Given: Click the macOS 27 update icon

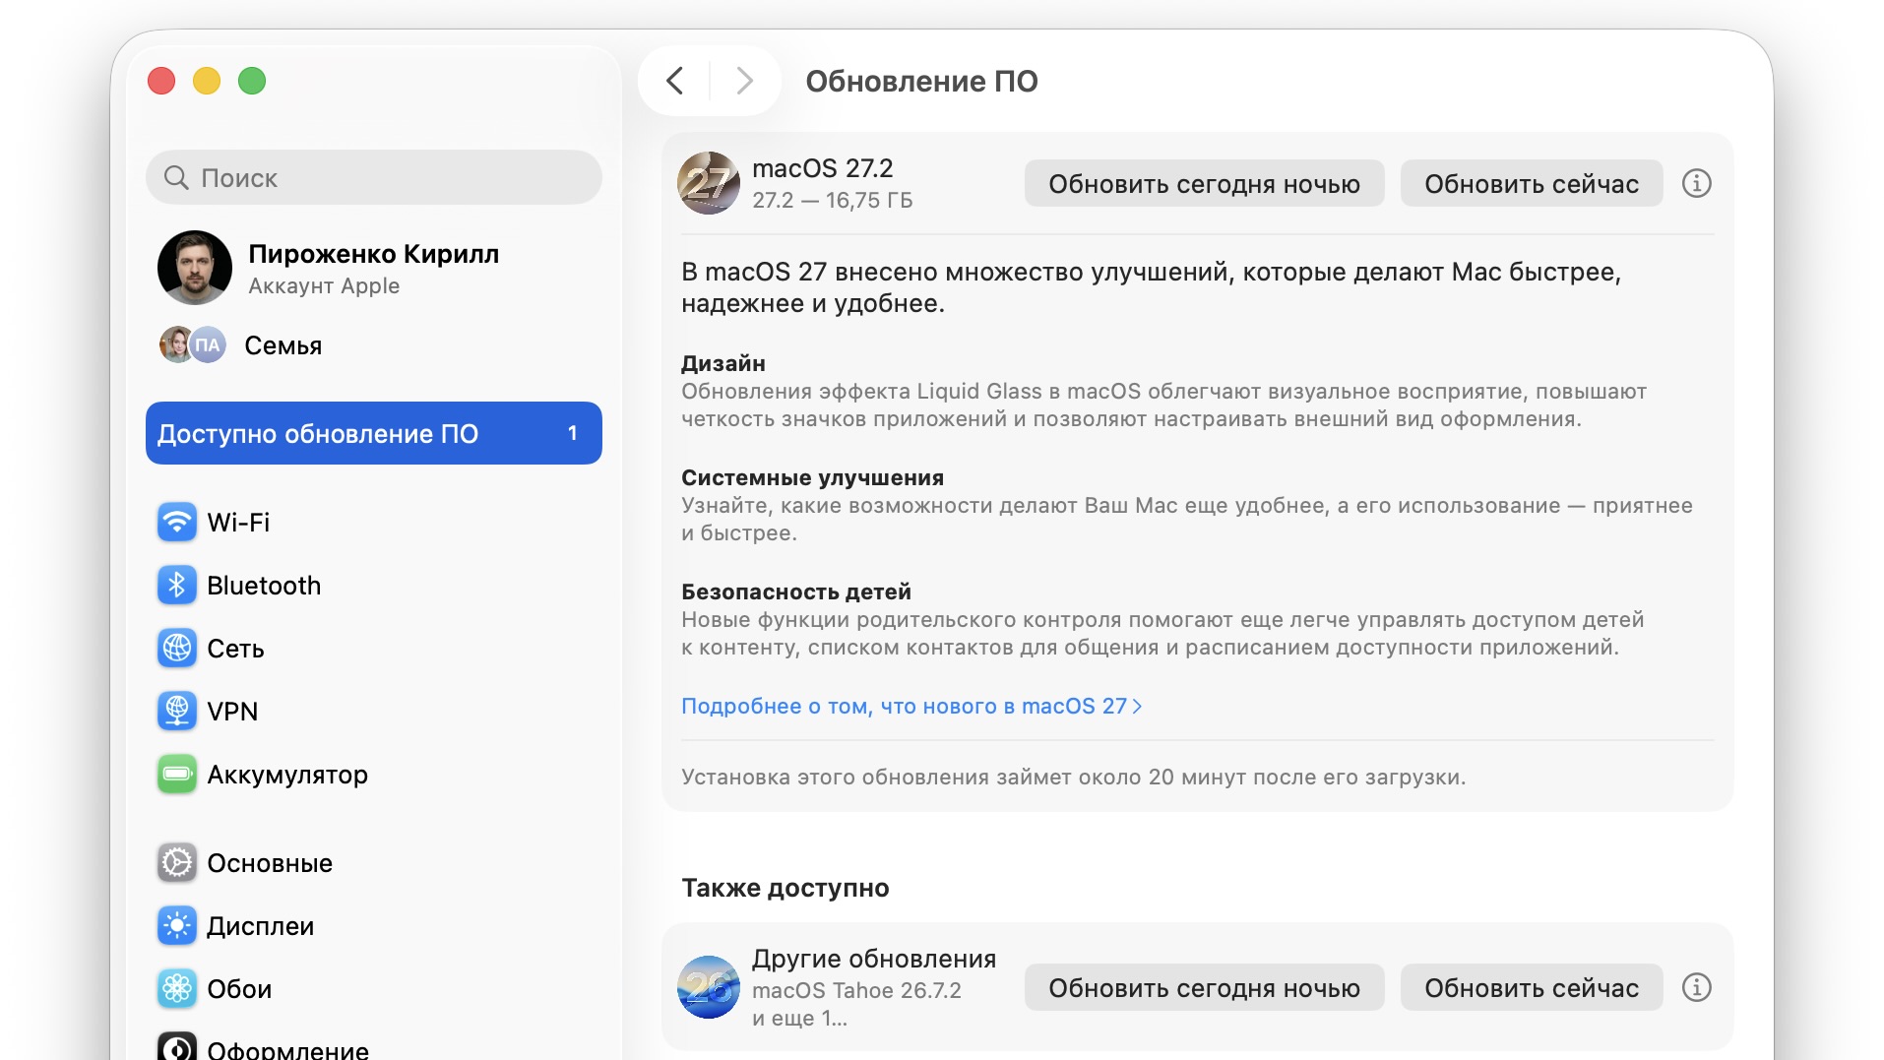Looking at the screenshot, I should coord(709,183).
